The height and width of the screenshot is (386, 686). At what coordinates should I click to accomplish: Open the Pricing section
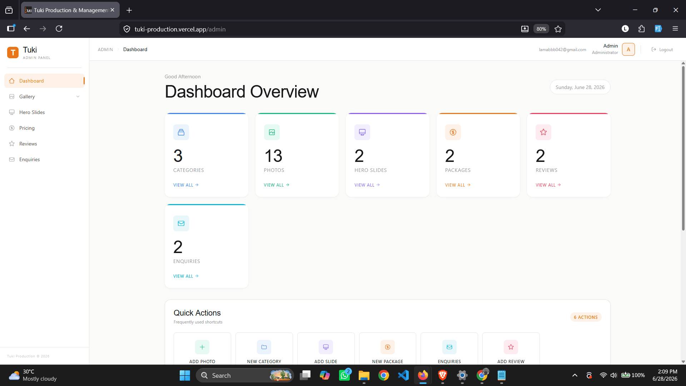pos(44,128)
